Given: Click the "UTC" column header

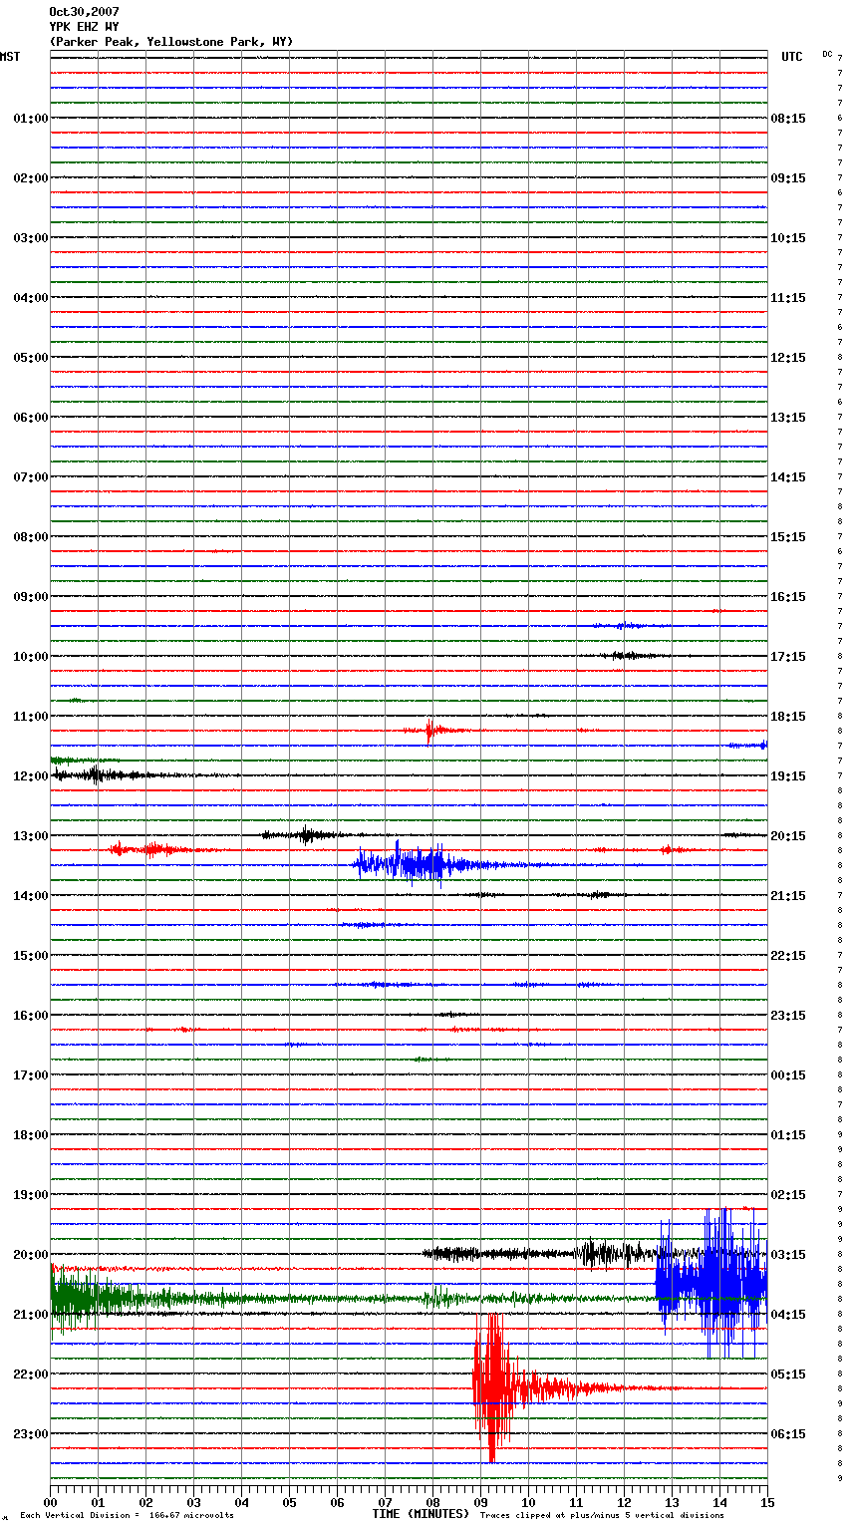Looking at the screenshot, I should tap(792, 57).
